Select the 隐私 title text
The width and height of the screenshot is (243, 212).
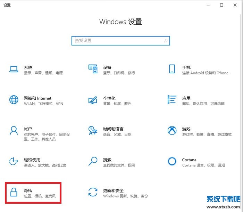[x=28, y=190]
